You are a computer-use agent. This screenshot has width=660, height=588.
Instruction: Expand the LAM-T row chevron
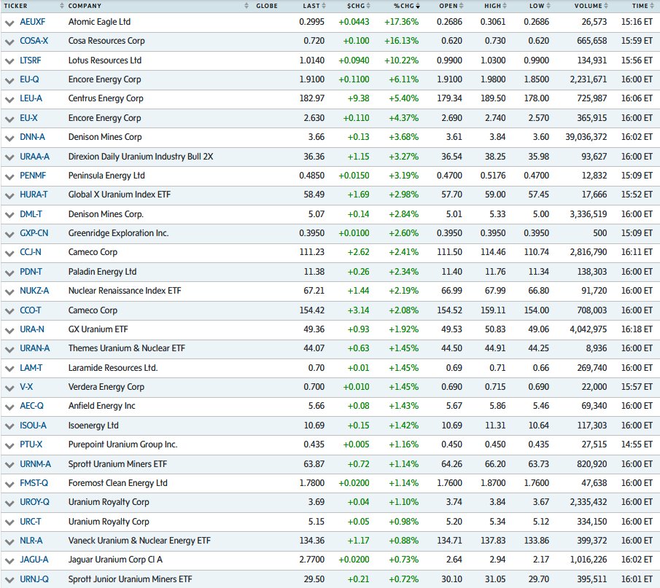click(9, 369)
